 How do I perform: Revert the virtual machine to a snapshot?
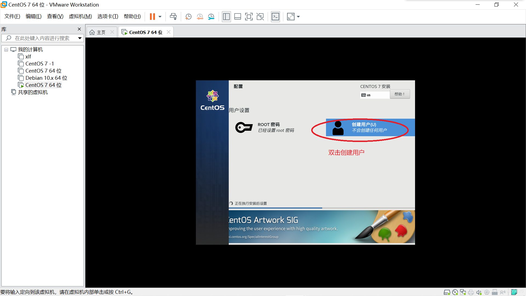click(x=200, y=17)
